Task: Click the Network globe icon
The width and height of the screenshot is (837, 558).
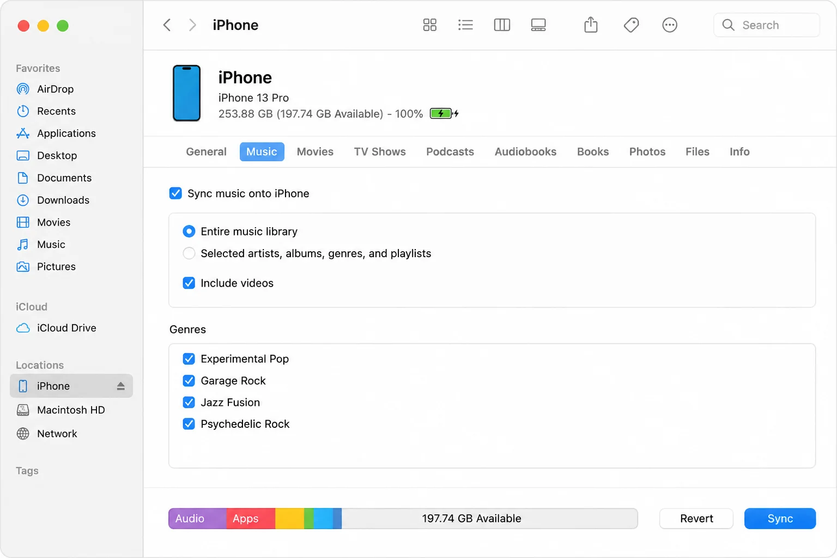Action: point(23,434)
